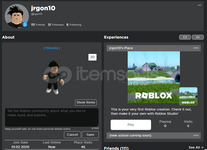Toggle avatar view with the 2D button
Screen dimensions: 207x150
point(92,57)
